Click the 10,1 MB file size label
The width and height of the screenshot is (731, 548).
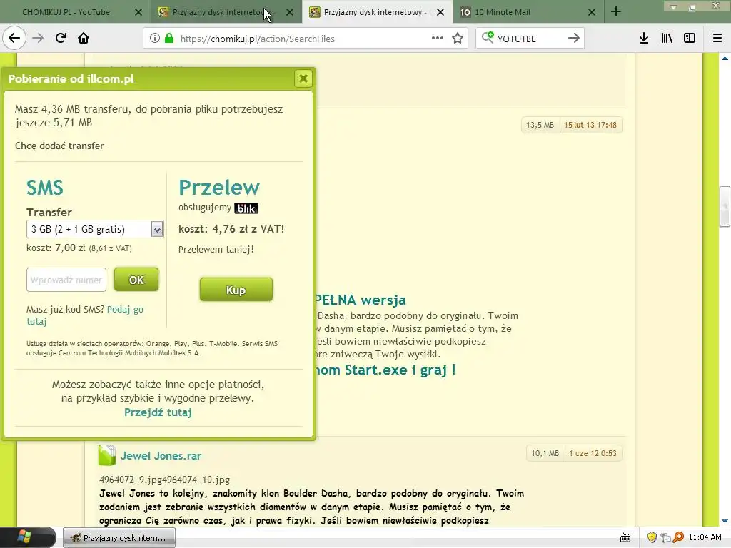click(545, 453)
